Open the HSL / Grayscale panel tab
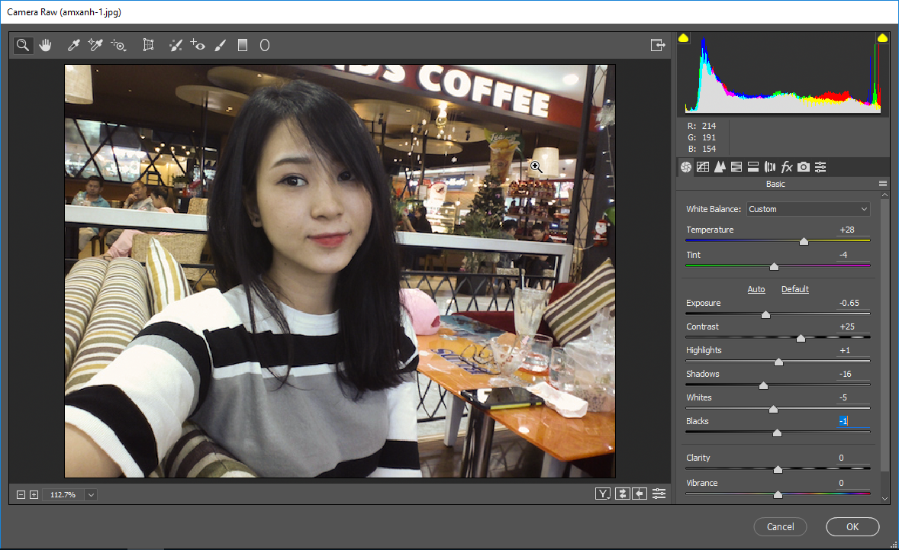Image resolution: width=899 pixels, height=550 pixels. click(736, 167)
